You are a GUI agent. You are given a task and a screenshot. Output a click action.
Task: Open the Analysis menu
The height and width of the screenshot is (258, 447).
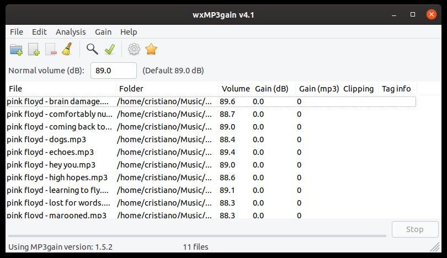71,32
